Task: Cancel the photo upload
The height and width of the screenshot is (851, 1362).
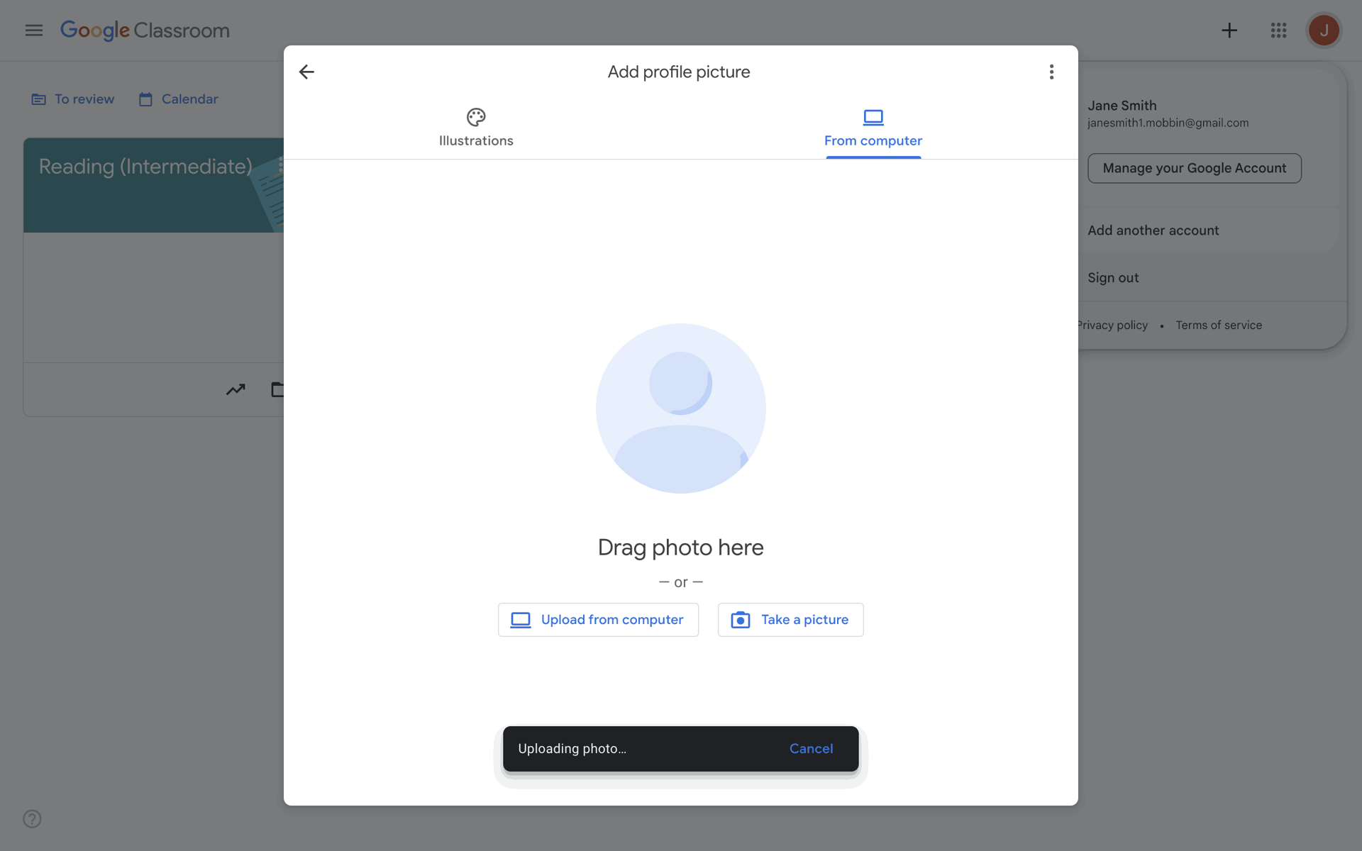Action: [811, 749]
